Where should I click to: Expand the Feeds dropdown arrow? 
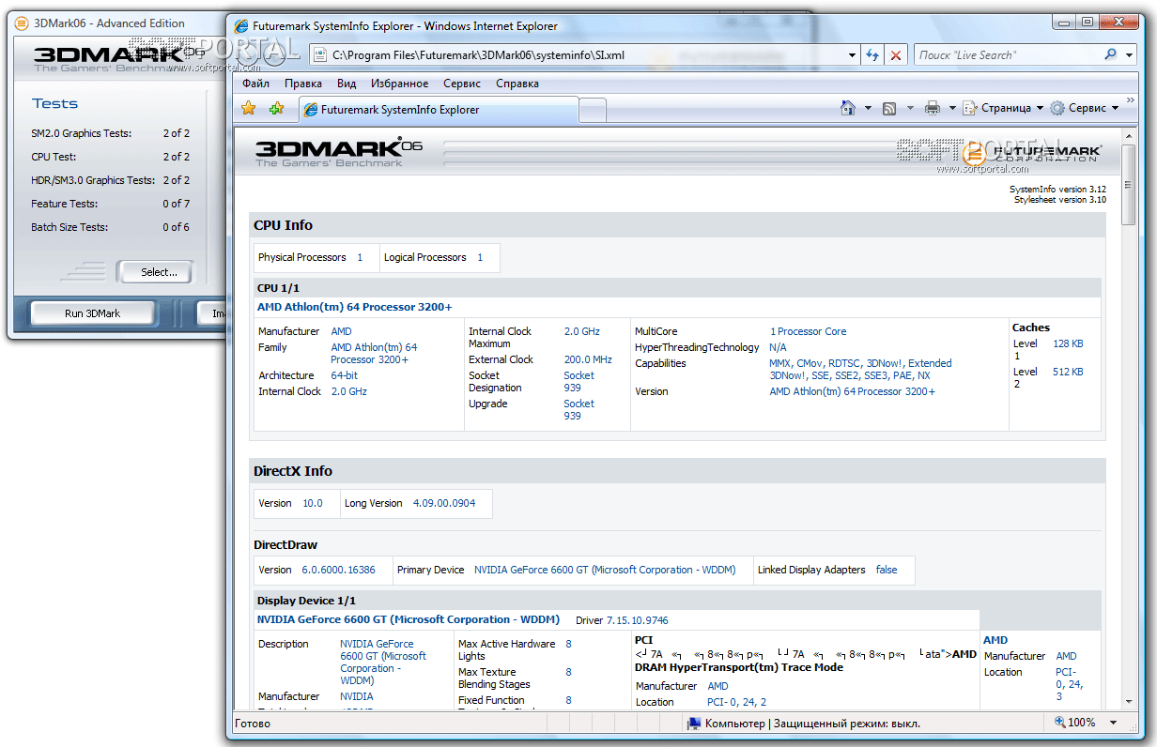tap(910, 108)
